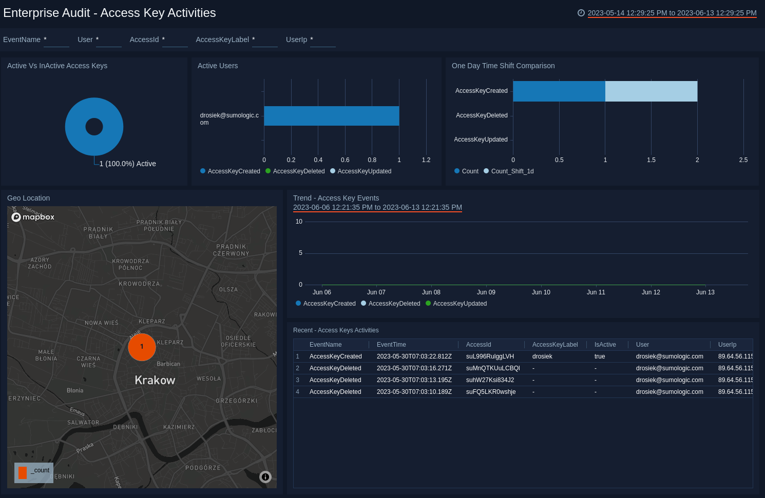Click the drosiek@sumologic.com bar in Active Users
Image resolution: width=765 pixels, height=498 pixels.
331,116
